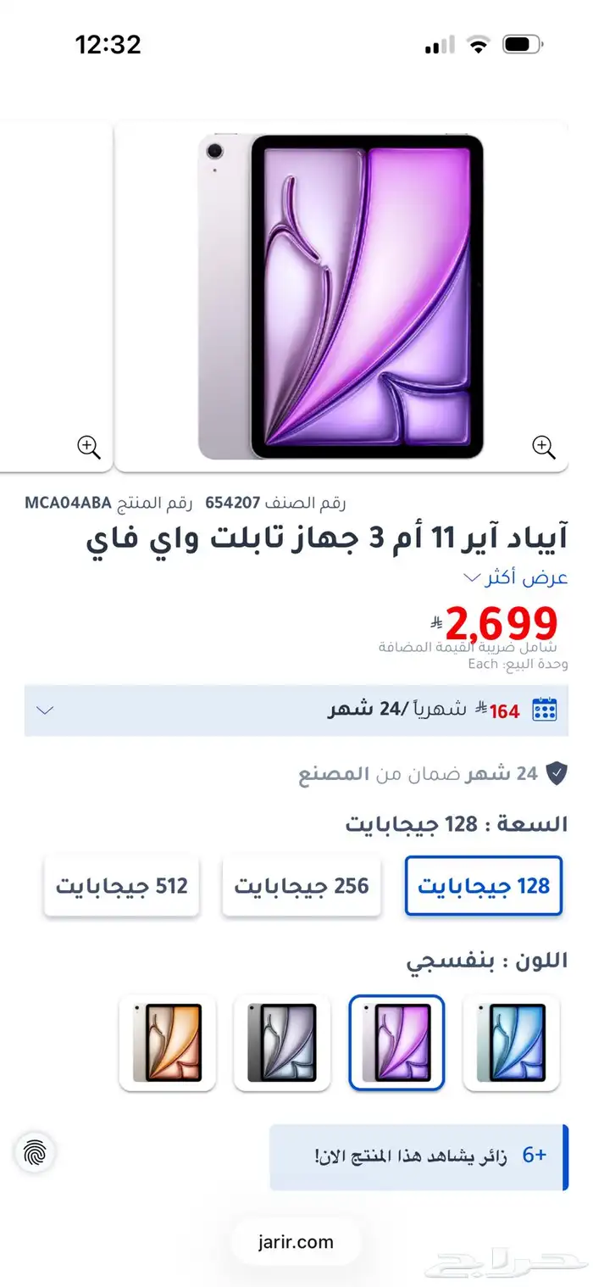
Task: Expand the 24-month installment plan chevron
Action: pyautogui.click(x=45, y=710)
